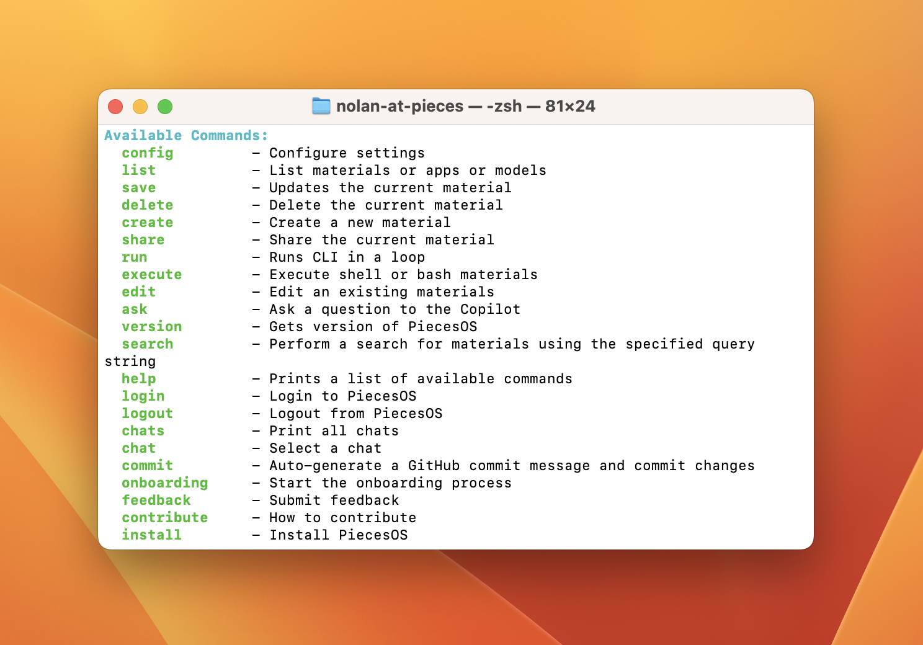Select the green 'contribute' command name
Viewport: 923px width, 645px height.
coord(165,517)
